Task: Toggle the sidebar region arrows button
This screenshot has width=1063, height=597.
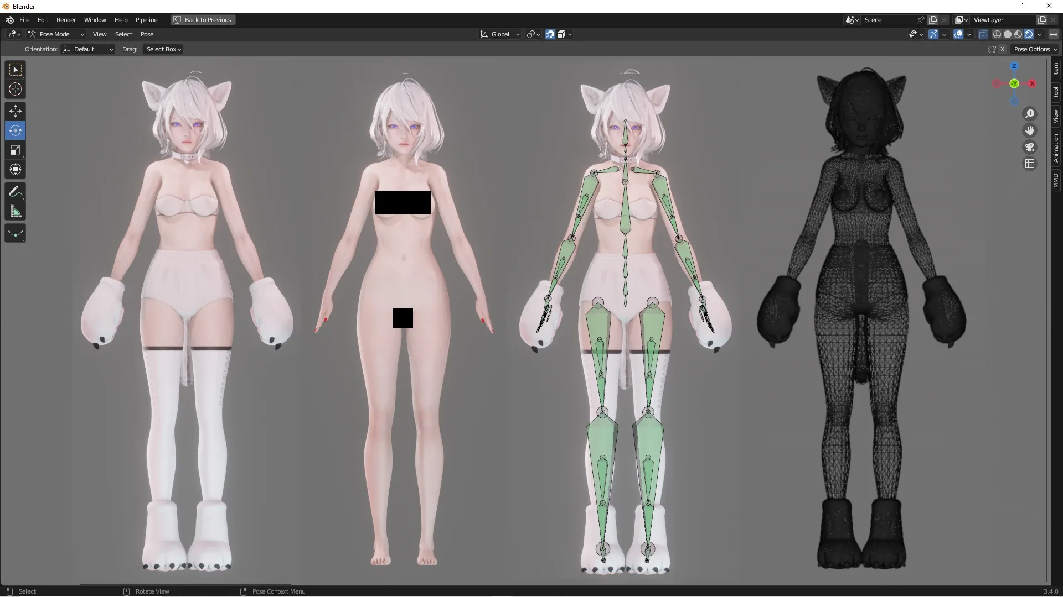Action: pos(1054,34)
